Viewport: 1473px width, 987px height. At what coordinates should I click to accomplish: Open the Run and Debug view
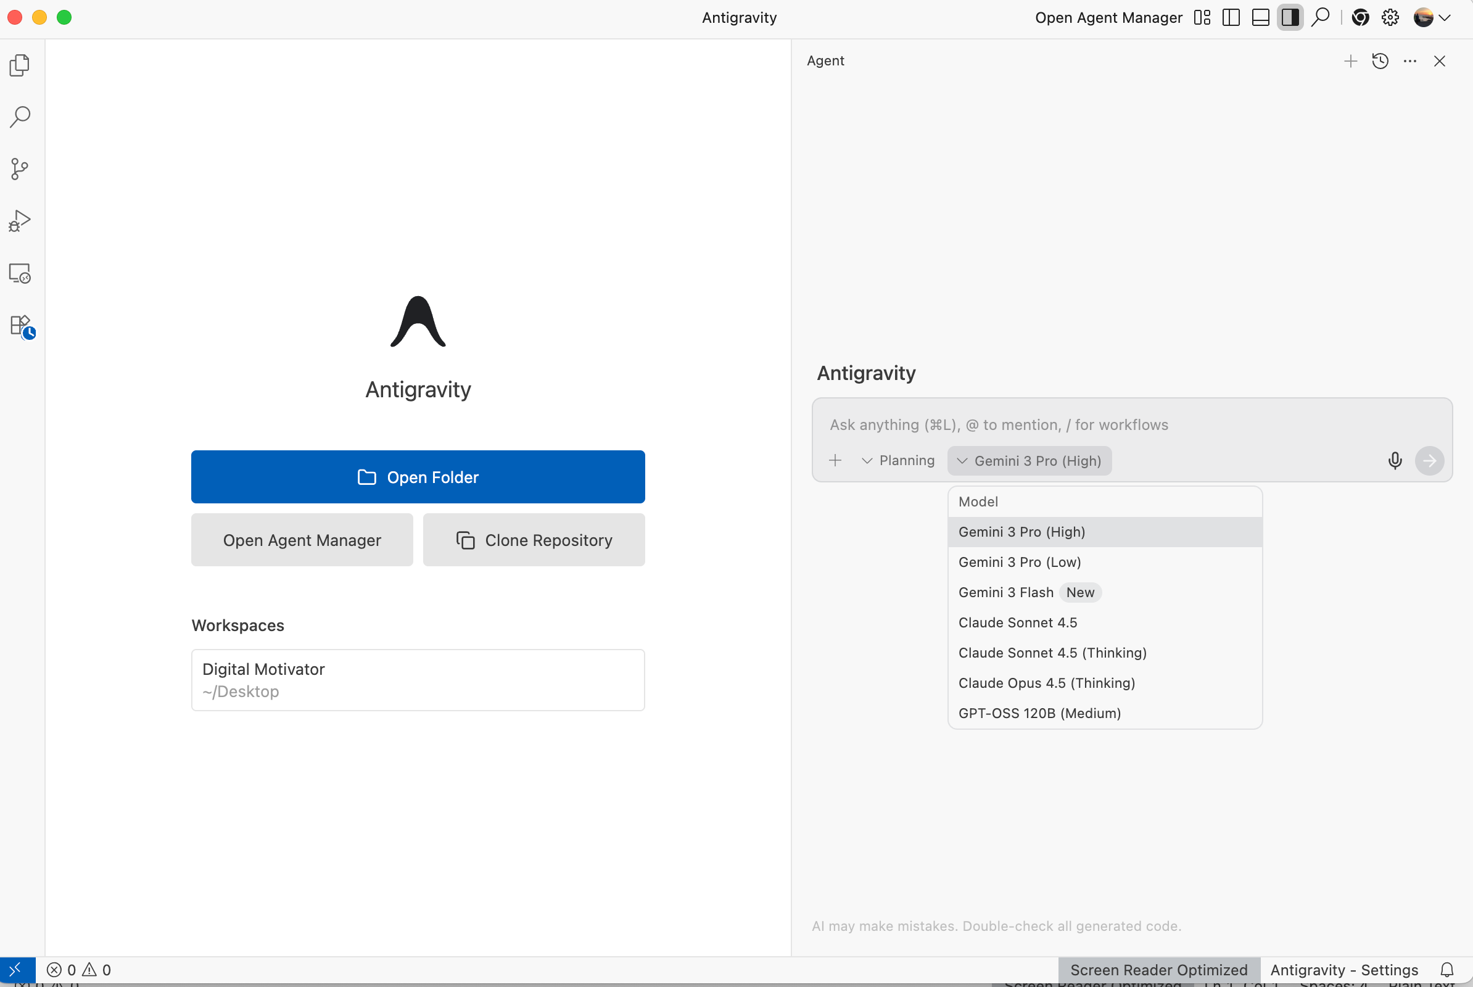[x=20, y=221]
